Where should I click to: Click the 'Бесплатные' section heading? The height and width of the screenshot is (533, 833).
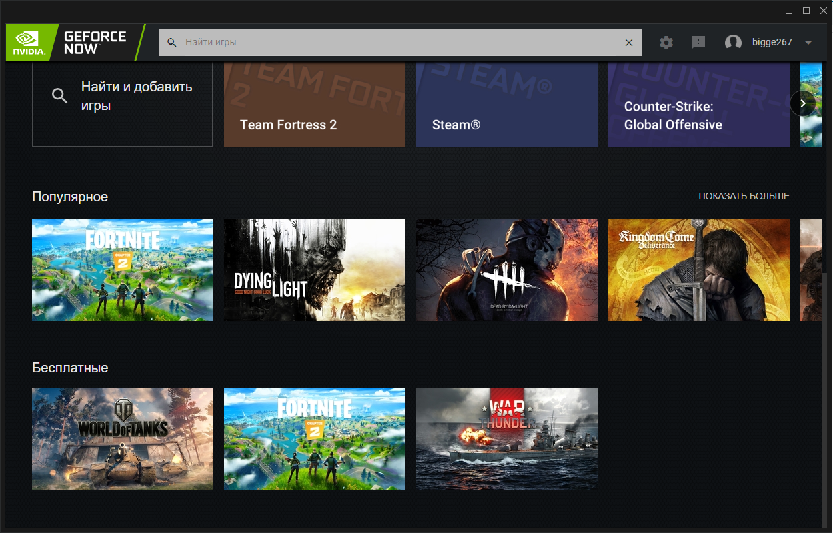(70, 368)
